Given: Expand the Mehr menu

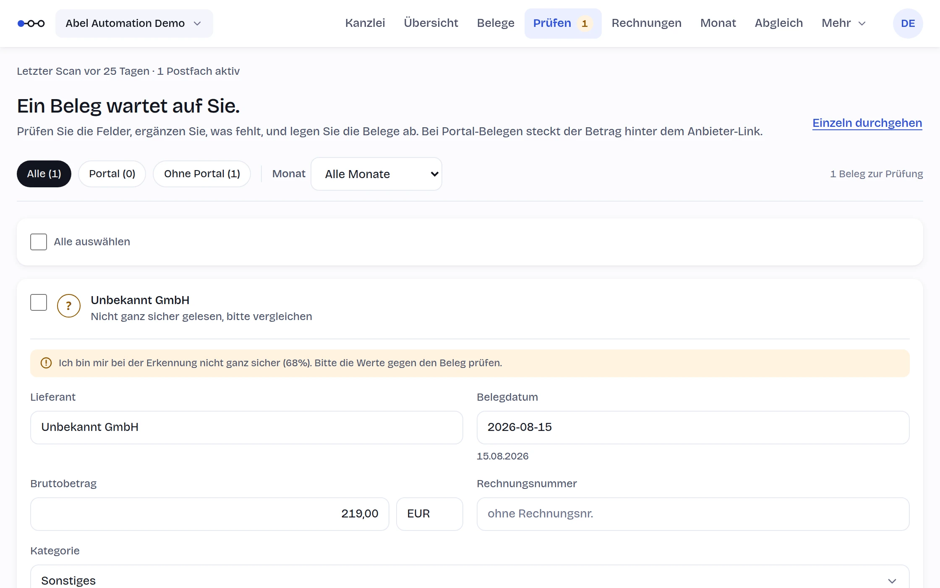Looking at the screenshot, I should click(x=843, y=24).
